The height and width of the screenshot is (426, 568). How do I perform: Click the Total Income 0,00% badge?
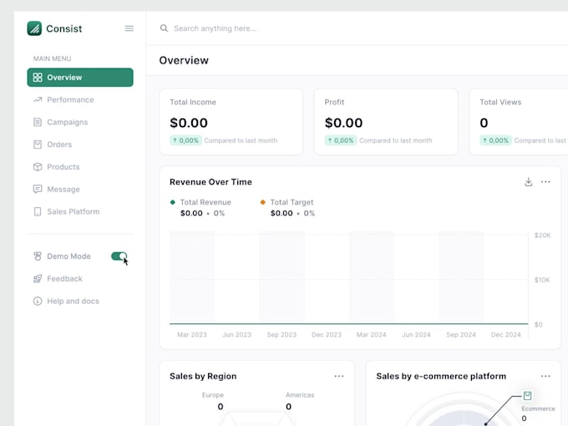click(x=185, y=140)
